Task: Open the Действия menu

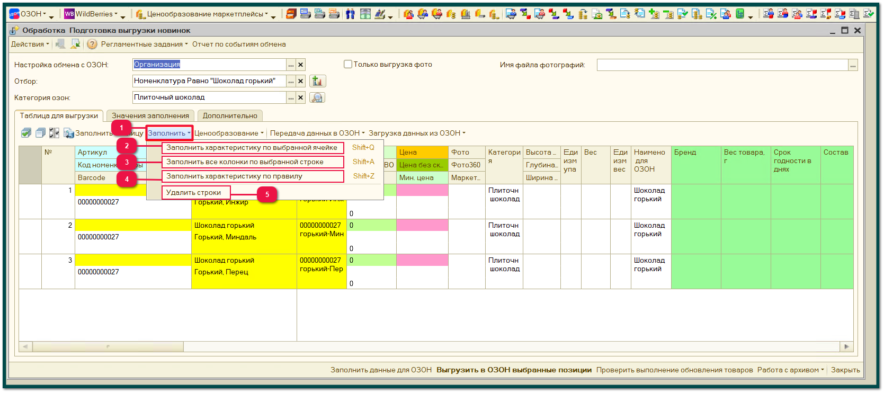Action: tap(30, 44)
